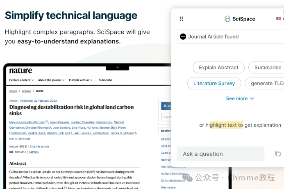
Task: Click the envelope icon after Marcos Fernández-Martínez
Action: [x=47, y=122]
